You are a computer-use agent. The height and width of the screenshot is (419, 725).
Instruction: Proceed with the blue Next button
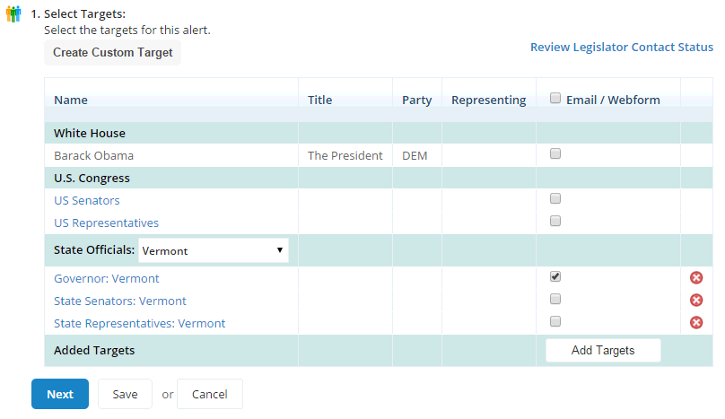pos(60,394)
